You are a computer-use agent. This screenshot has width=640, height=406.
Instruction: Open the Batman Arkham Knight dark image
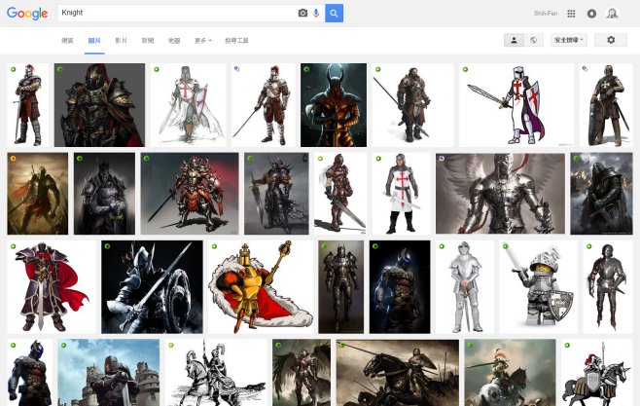point(400,287)
